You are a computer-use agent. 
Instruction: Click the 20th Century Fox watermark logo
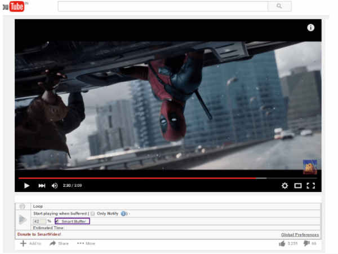click(310, 167)
